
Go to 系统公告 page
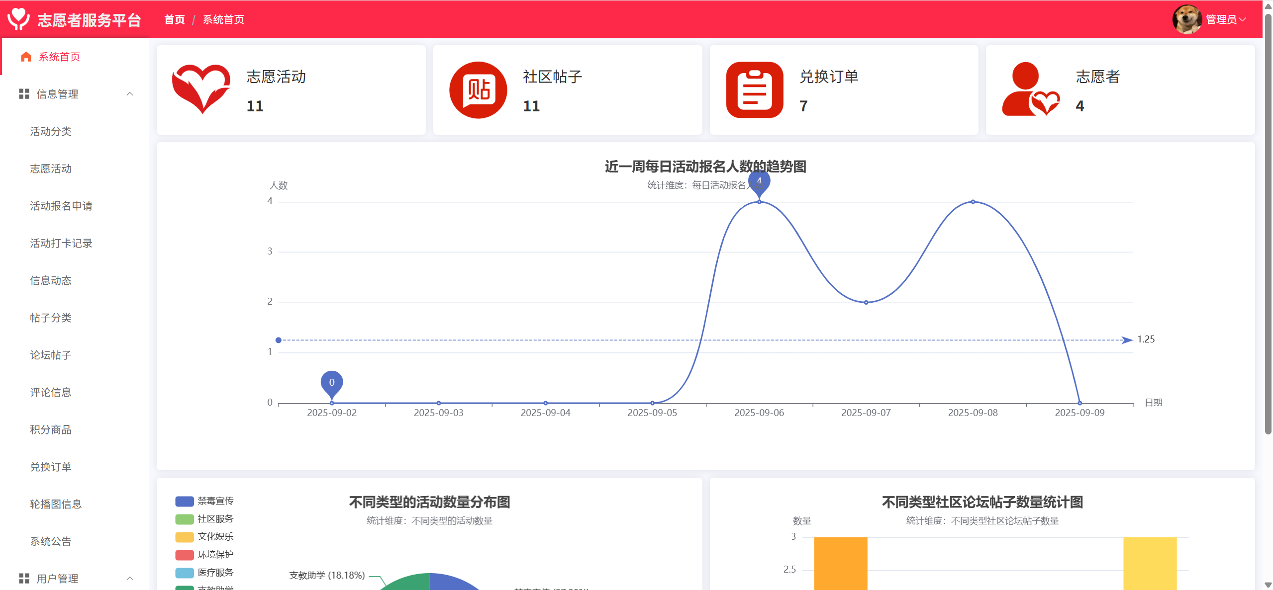[x=51, y=541]
